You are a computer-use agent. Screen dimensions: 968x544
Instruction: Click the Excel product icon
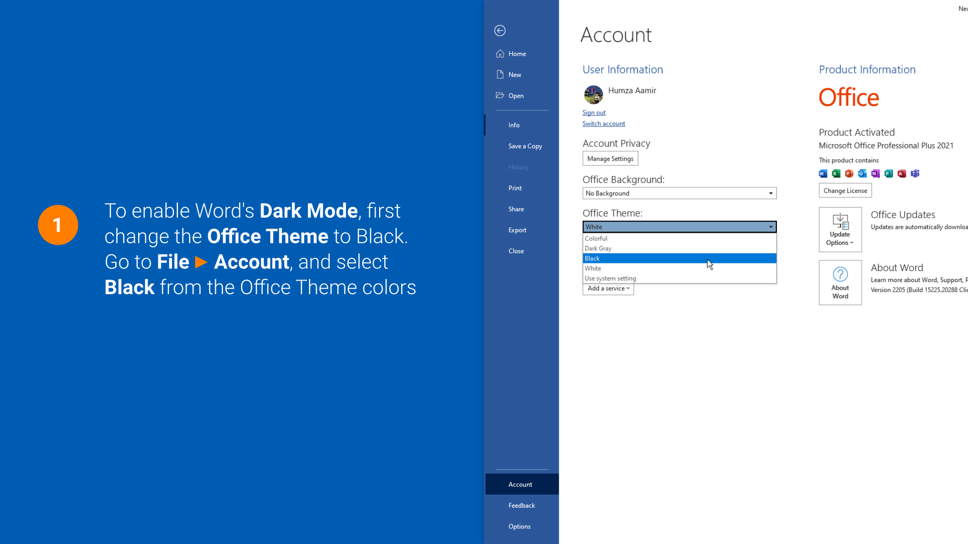(836, 174)
